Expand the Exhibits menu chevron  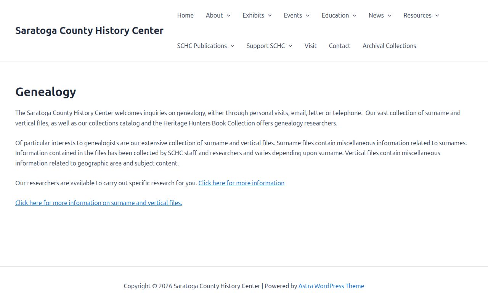coord(270,16)
